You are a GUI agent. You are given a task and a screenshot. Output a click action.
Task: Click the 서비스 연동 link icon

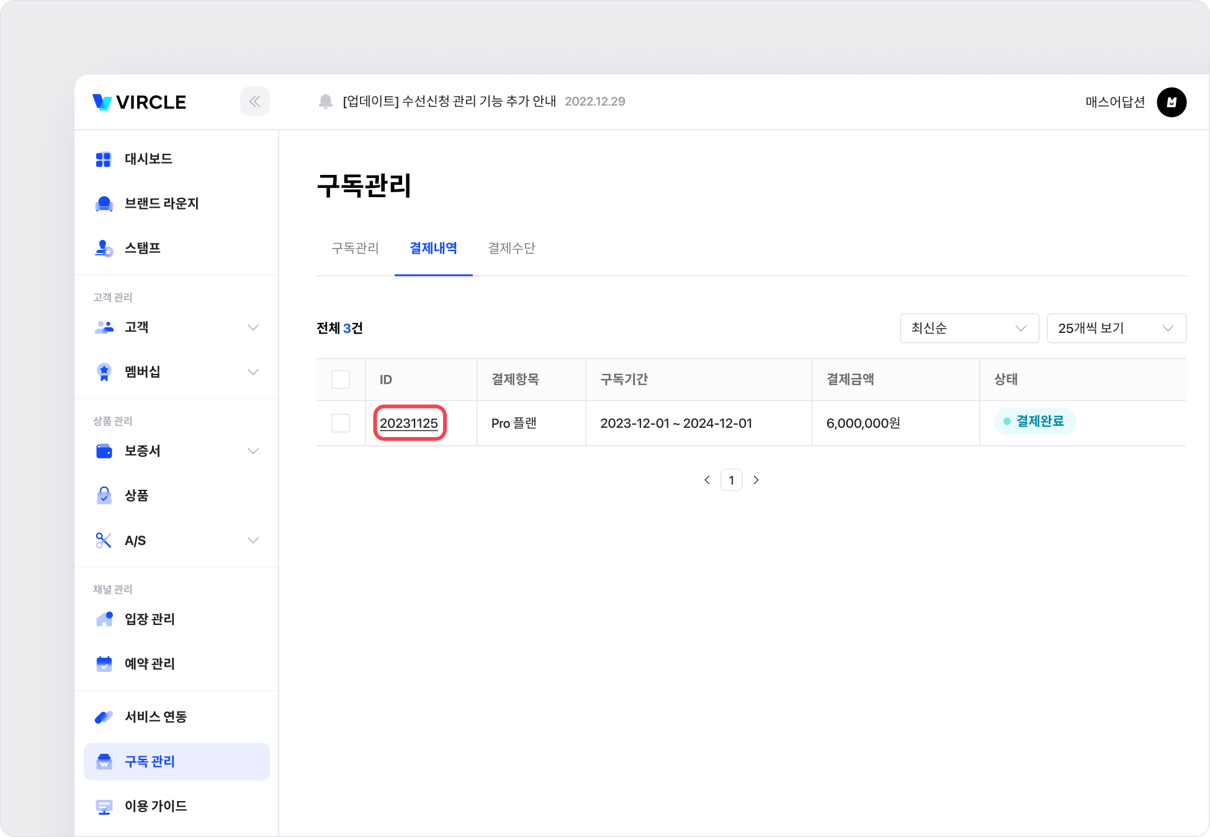tap(104, 717)
